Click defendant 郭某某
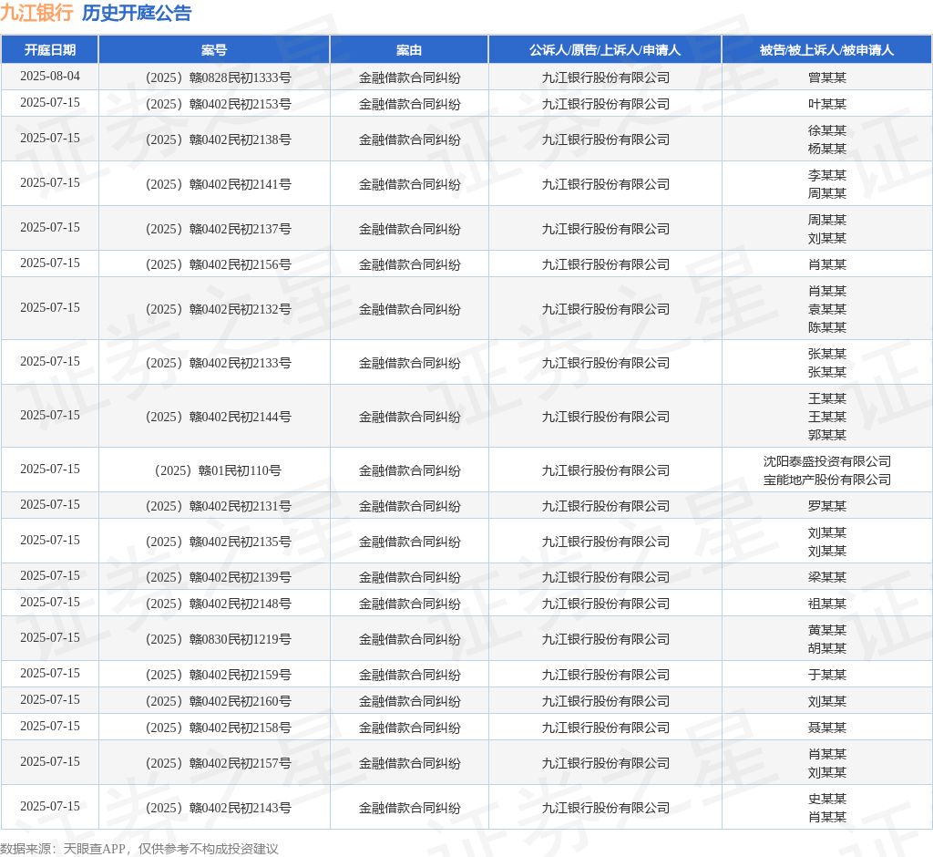This screenshot has width=933, height=857. (x=827, y=435)
